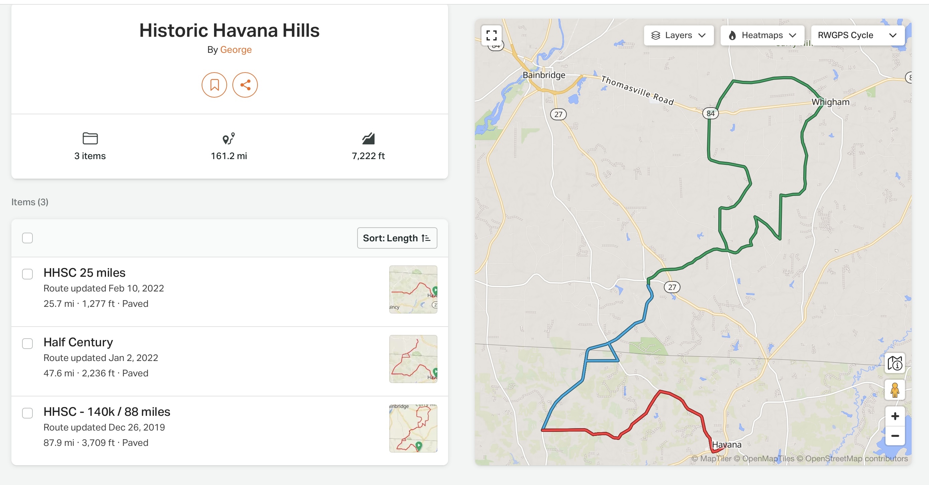The image size is (929, 485).
Task: Zoom out on the map
Action: 895,436
